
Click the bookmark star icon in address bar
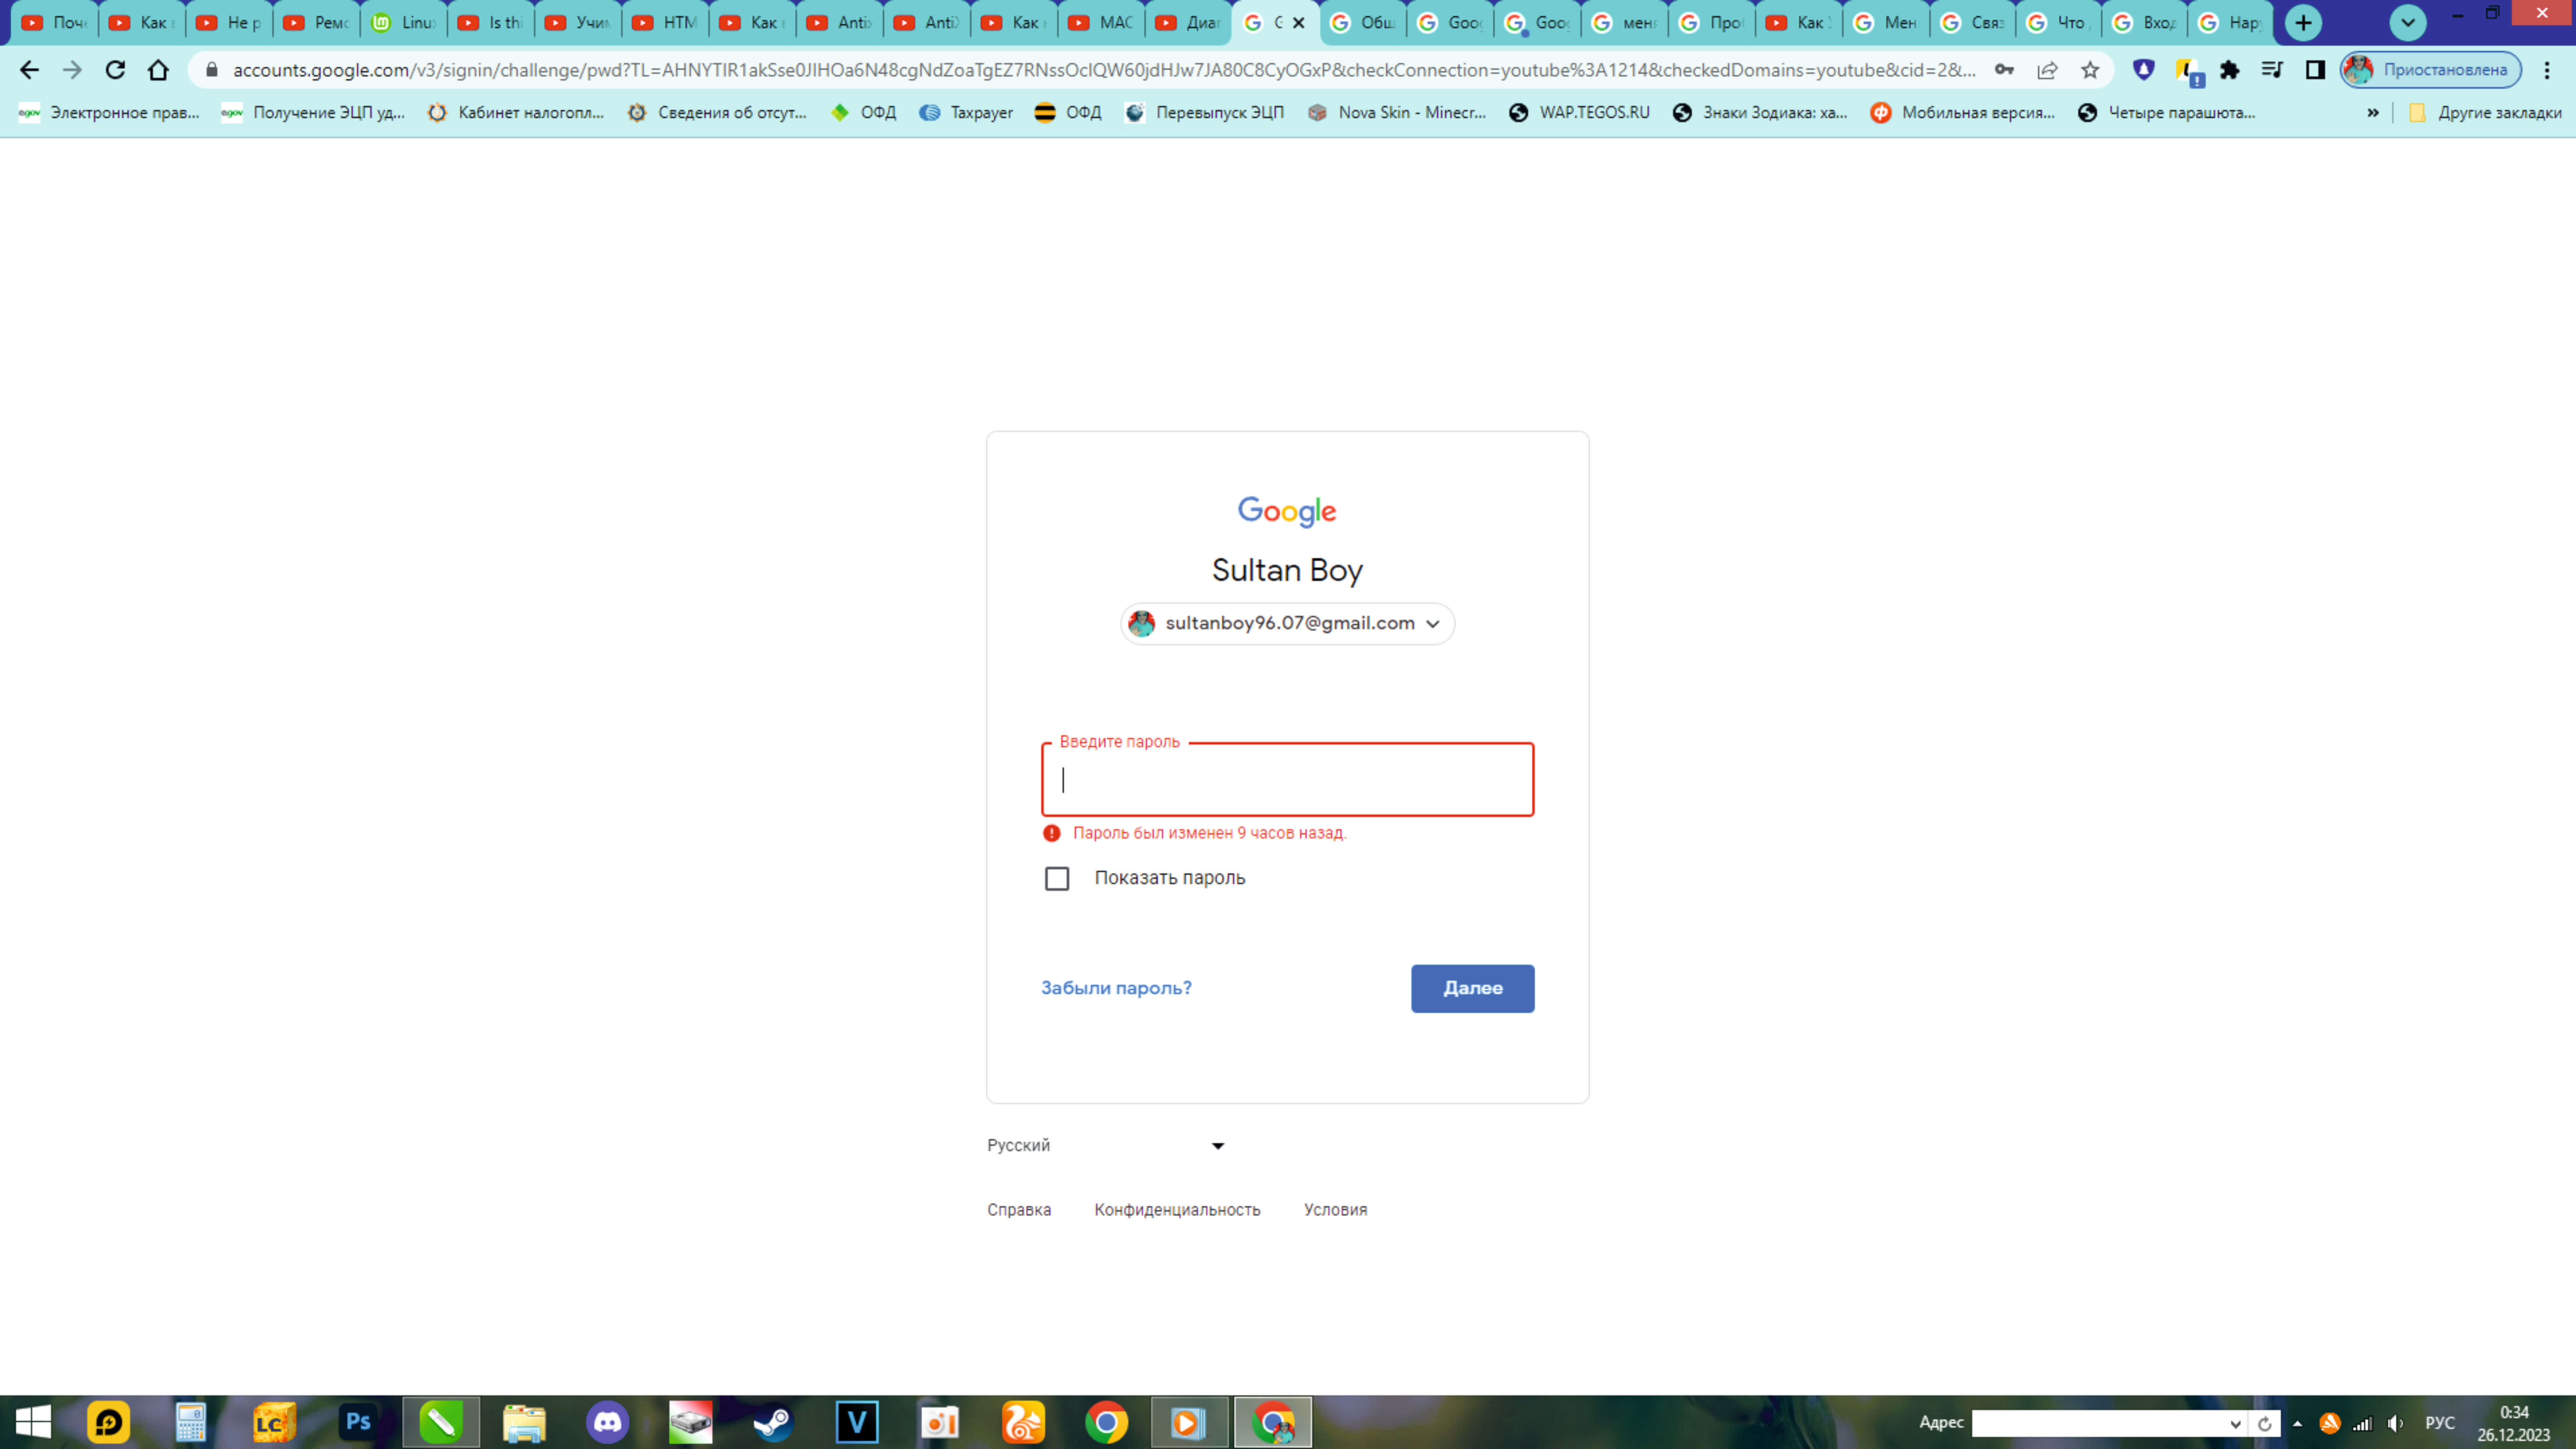2089,71
